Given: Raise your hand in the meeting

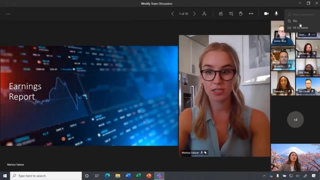Looking at the screenshot, I should (241, 14).
